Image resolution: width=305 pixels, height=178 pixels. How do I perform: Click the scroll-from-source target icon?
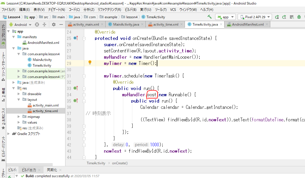pos(37,24)
